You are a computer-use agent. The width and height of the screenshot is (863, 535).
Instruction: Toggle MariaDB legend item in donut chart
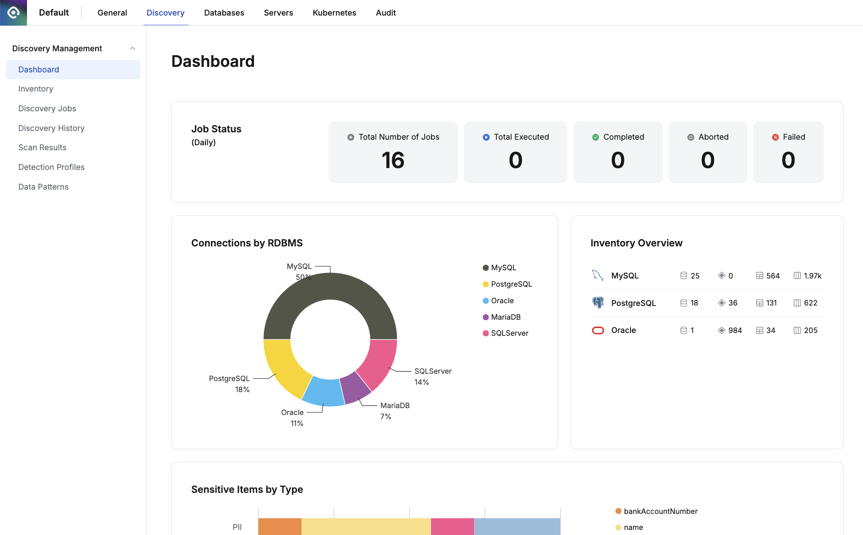point(502,317)
